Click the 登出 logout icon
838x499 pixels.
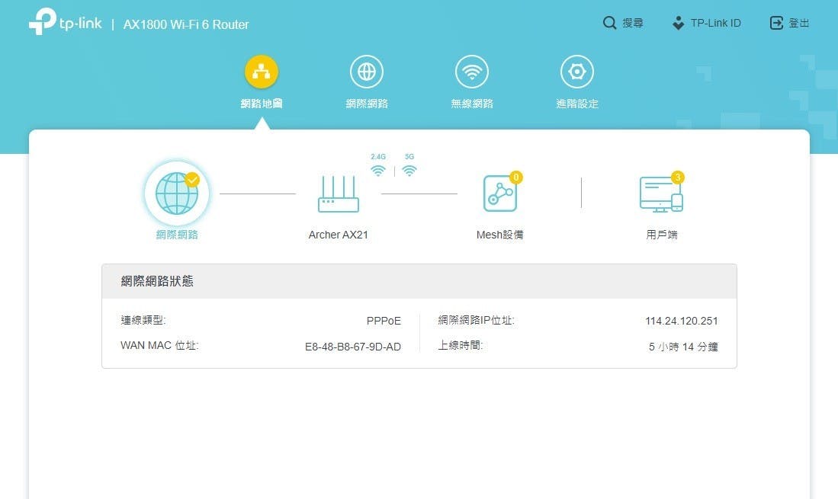[x=776, y=23]
